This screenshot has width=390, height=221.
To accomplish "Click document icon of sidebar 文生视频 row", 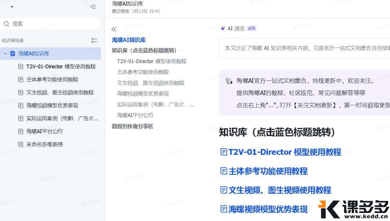I will [21, 93].
